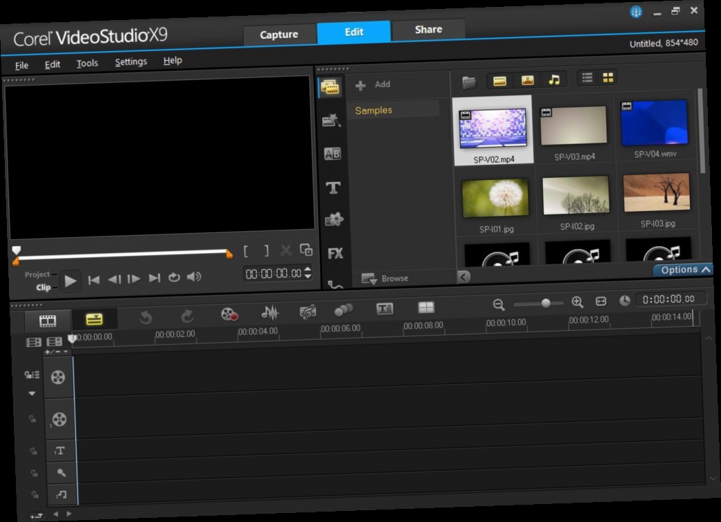The height and width of the screenshot is (522, 721).
Task: Open the Subtitle Editor icon
Action: coord(384,308)
